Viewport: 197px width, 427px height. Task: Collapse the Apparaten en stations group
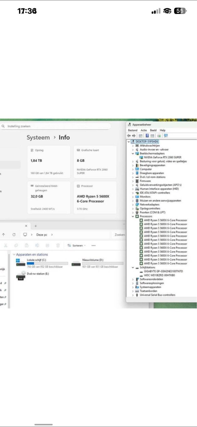pyautogui.click(x=14, y=255)
